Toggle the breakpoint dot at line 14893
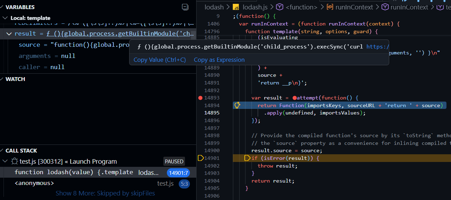Image resolution: width=451 pixels, height=200 pixels. coord(200,98)
